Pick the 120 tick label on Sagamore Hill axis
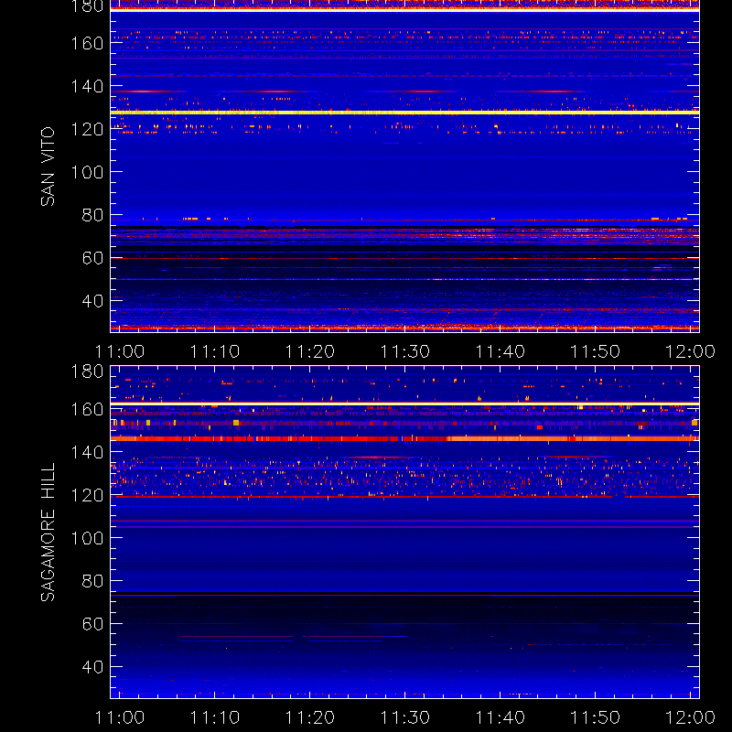The height and width of the screenshot is (732, 732). 87,495
